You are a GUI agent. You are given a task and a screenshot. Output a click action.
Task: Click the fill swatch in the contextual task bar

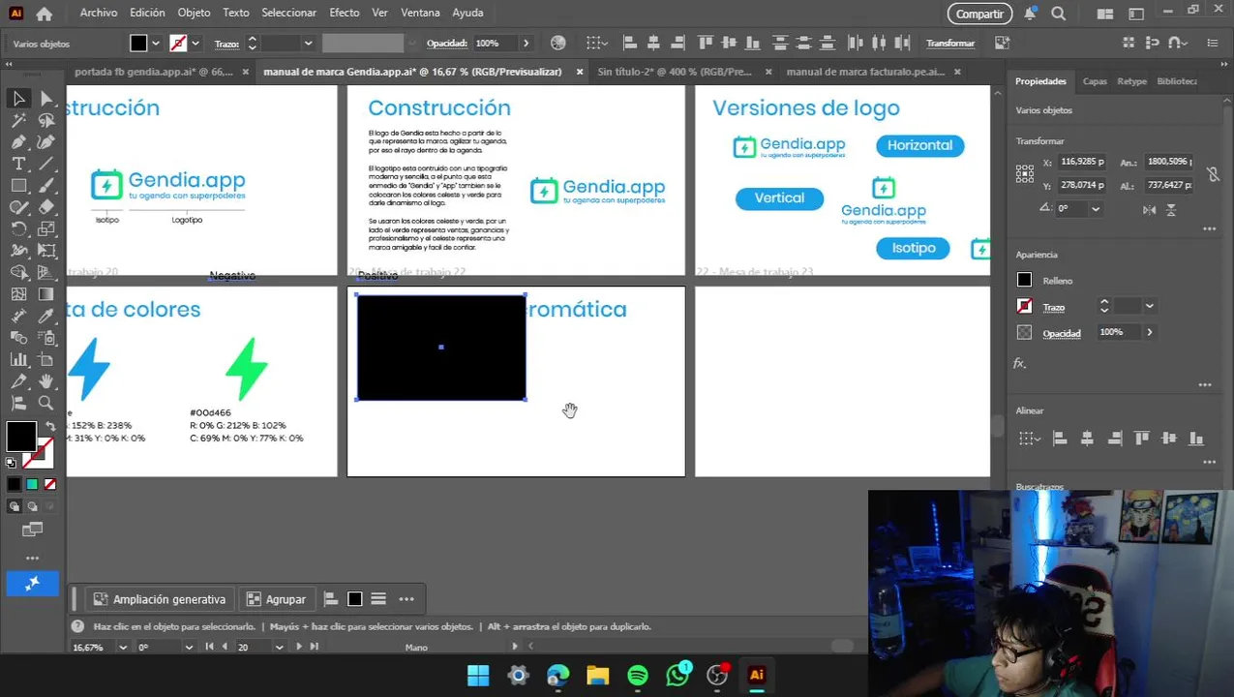[x=355, y=599]
